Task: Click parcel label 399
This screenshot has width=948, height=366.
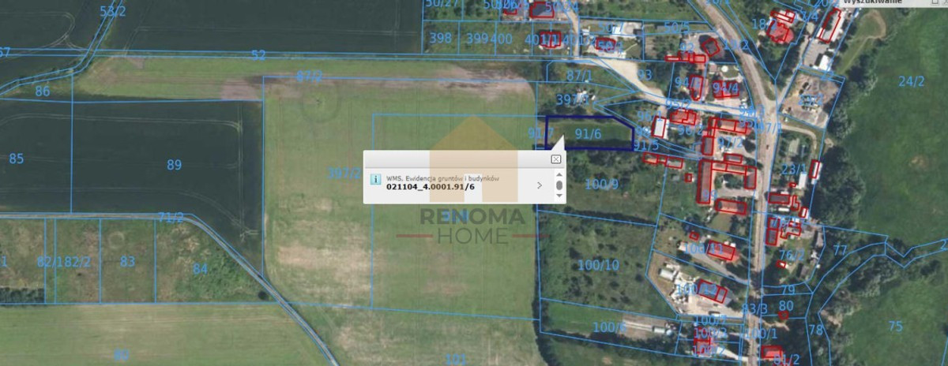Action: [477, 38]
